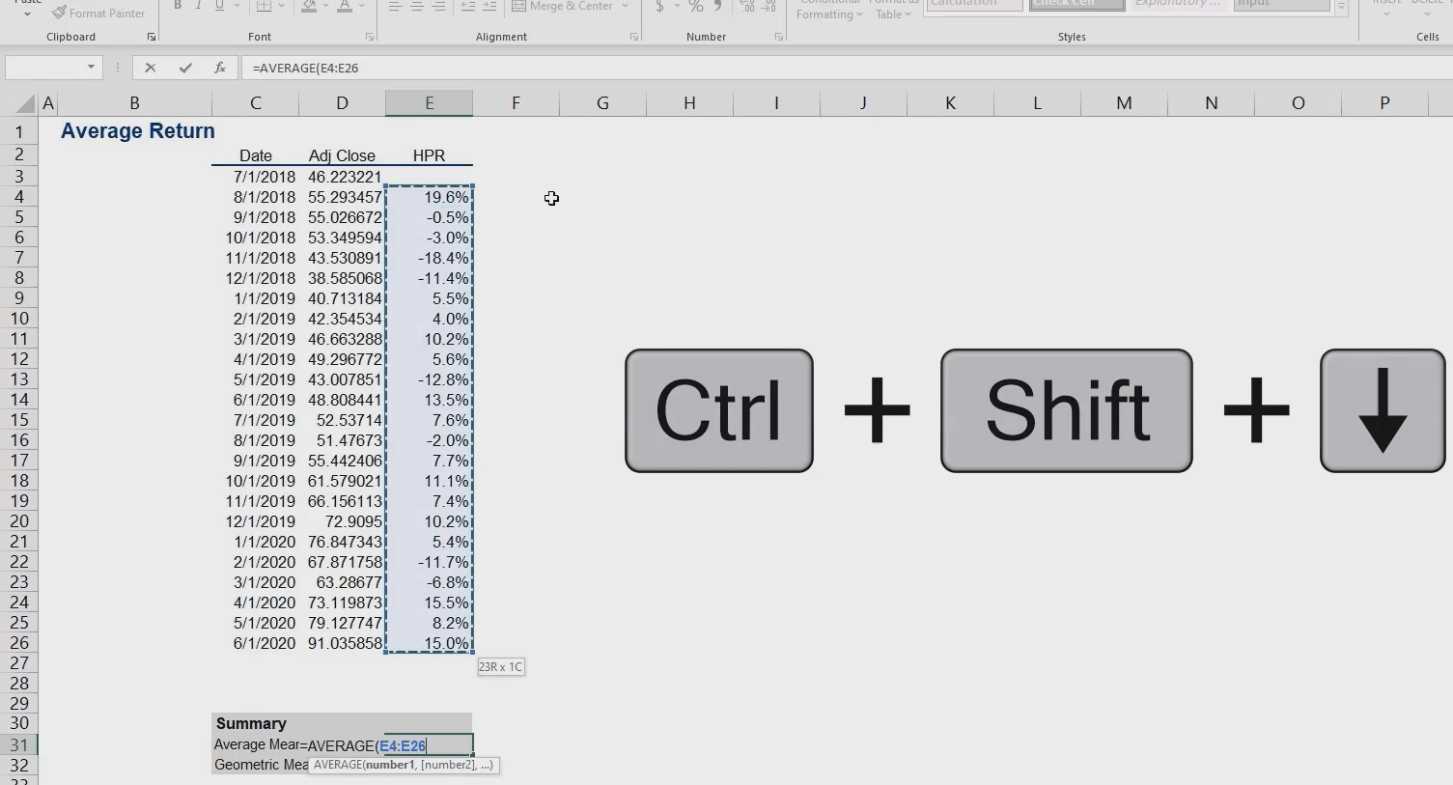The height and width of the screenshot is (785, 1453).
Task: Click the 1/1/2019 date cell
Action: pos(255,298)
